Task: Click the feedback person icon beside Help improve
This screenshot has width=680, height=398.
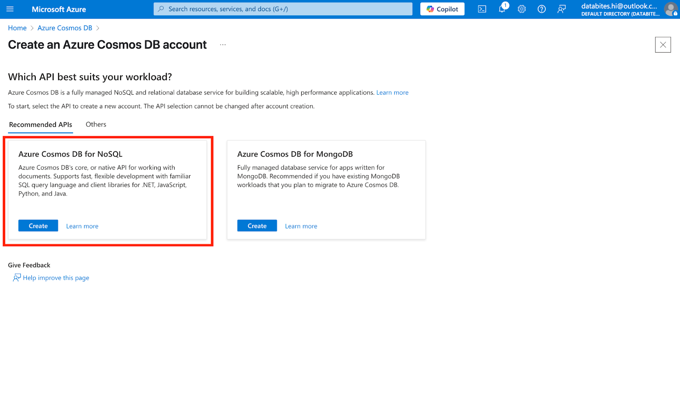Action: point(17,277)
